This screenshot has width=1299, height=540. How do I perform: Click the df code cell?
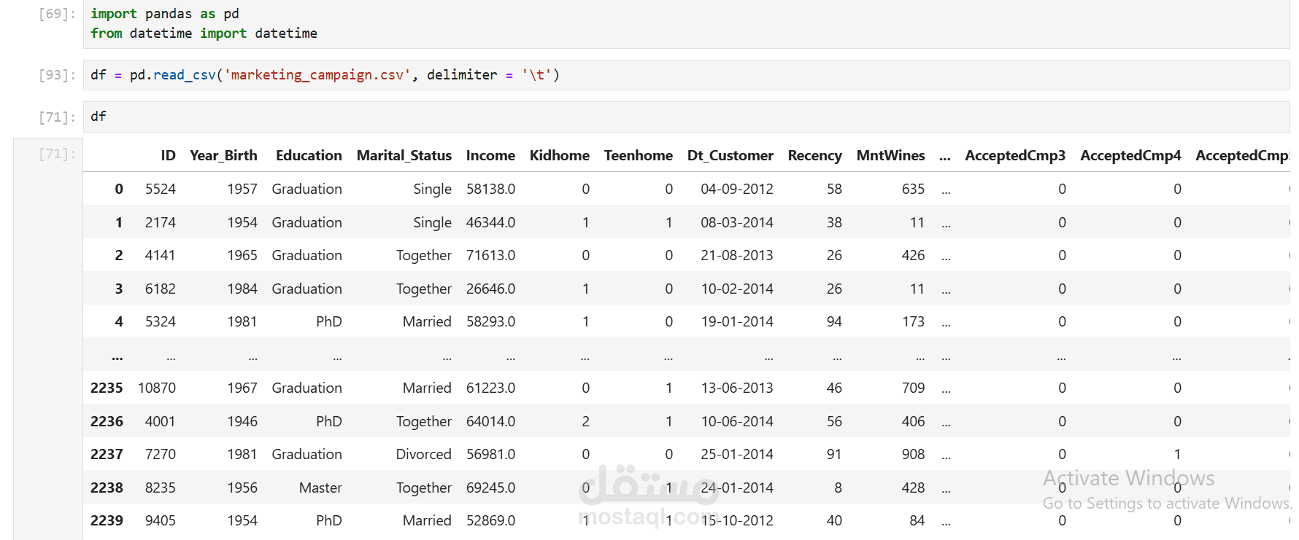click(x=686, y=117)
